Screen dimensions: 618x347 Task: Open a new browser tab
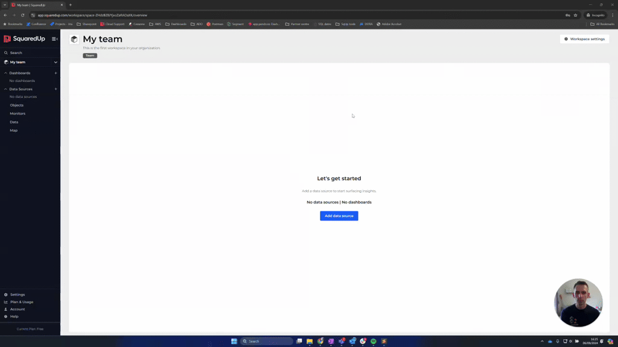(71, 5)
